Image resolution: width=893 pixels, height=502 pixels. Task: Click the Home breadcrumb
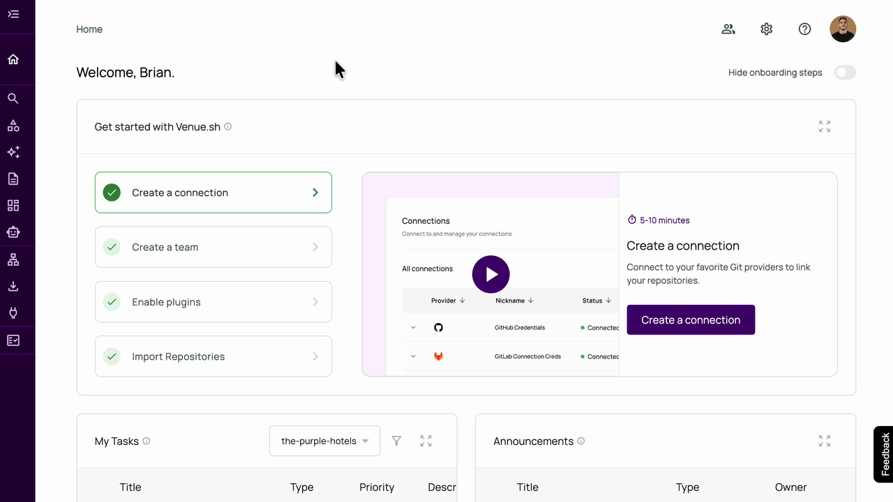[x=89, y=29]
